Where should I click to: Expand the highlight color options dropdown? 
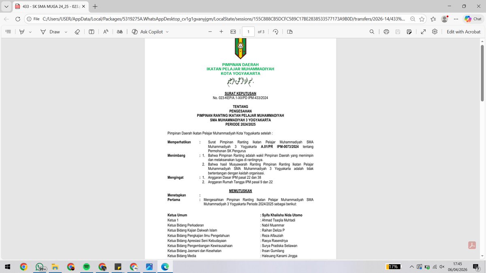30,32
